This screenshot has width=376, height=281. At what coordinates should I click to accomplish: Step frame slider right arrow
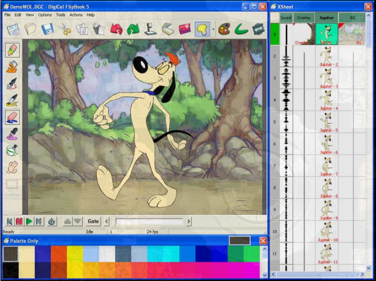pyautogui.click(x=189, y=221)
